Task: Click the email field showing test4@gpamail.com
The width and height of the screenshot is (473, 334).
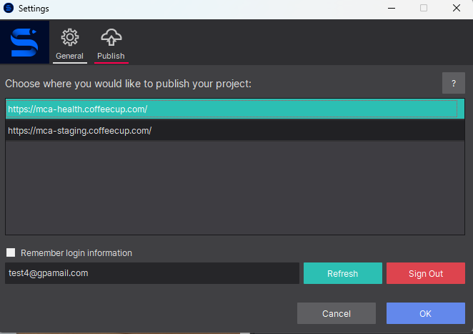Action: click(152, 273)
